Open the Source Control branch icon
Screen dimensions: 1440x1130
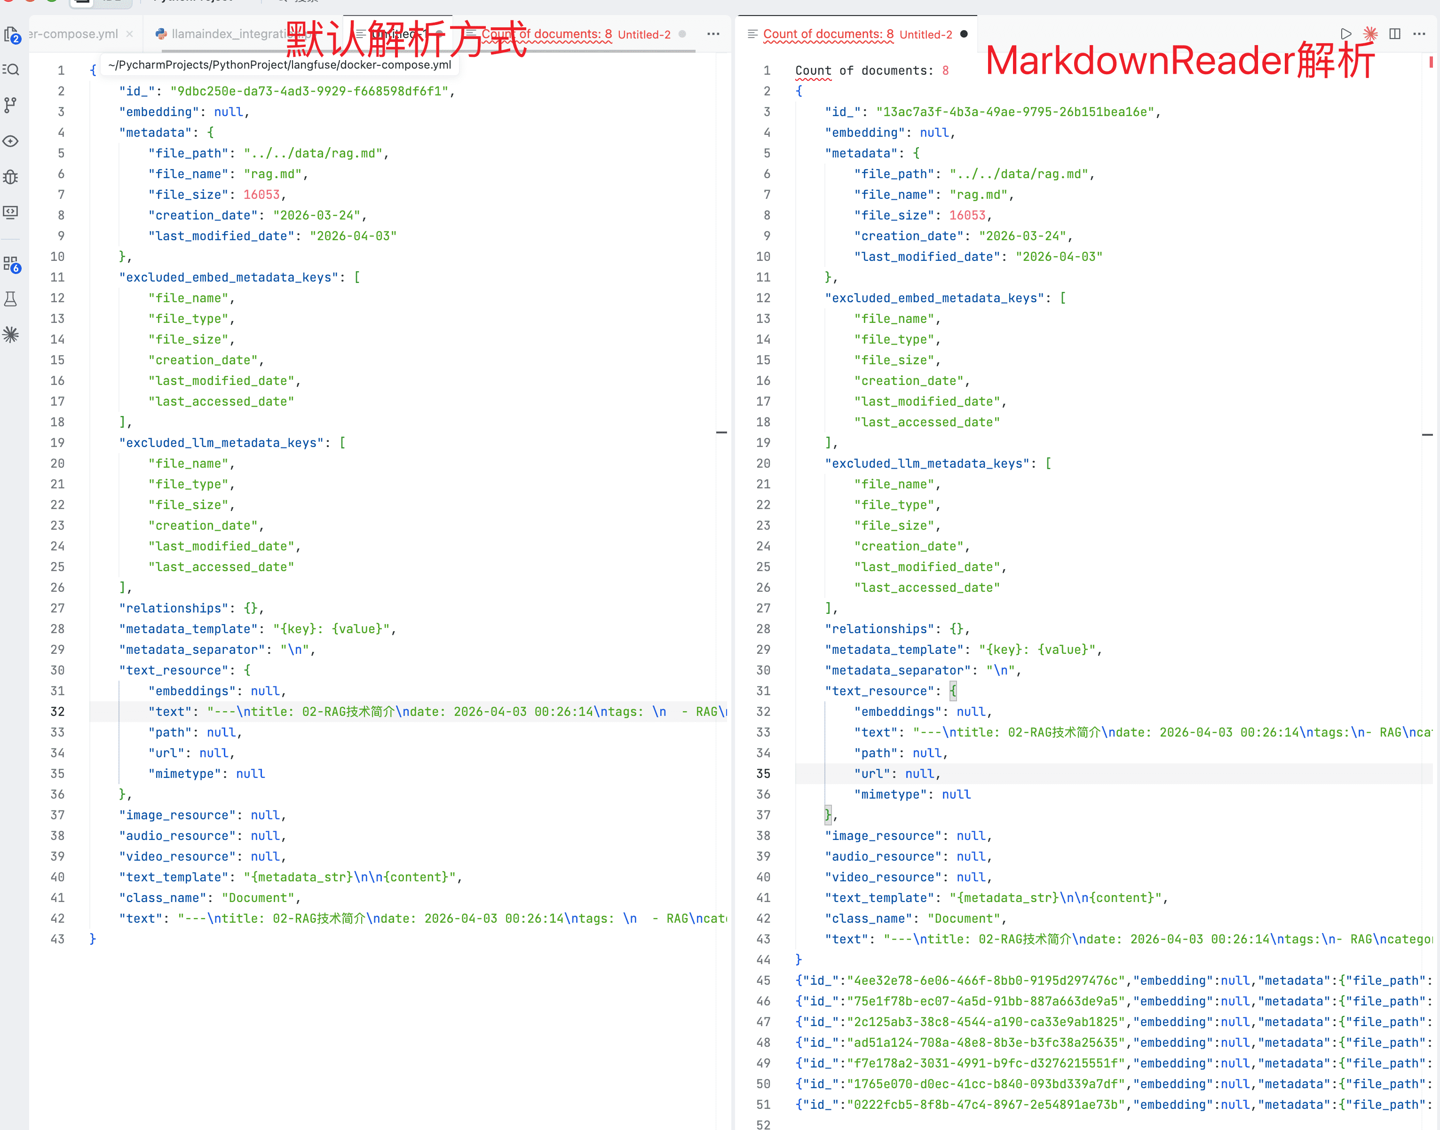(x=11, y=104)
